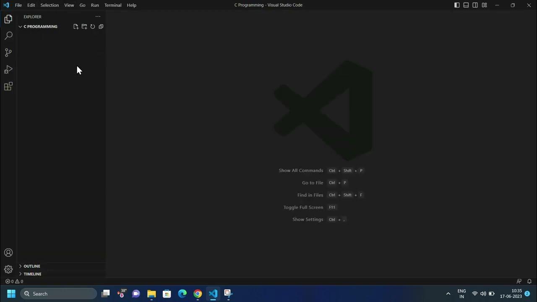Toggle the primary side bar layout button

click(x=457, y=5)
